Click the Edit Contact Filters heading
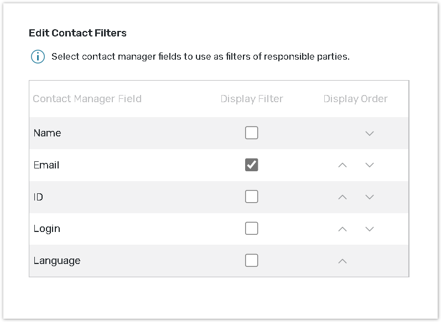This screenshot has height=322, width=441. tap(77, 33)
